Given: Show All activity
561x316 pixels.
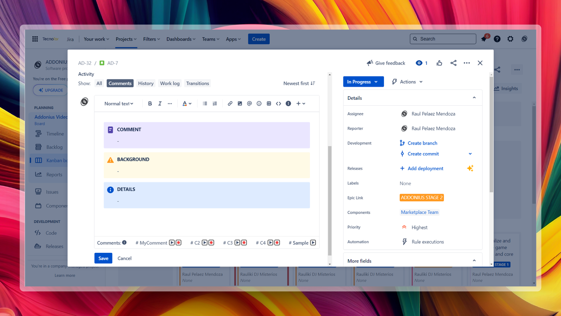Looking at the screenshot, I should click(x=99, y=83).
